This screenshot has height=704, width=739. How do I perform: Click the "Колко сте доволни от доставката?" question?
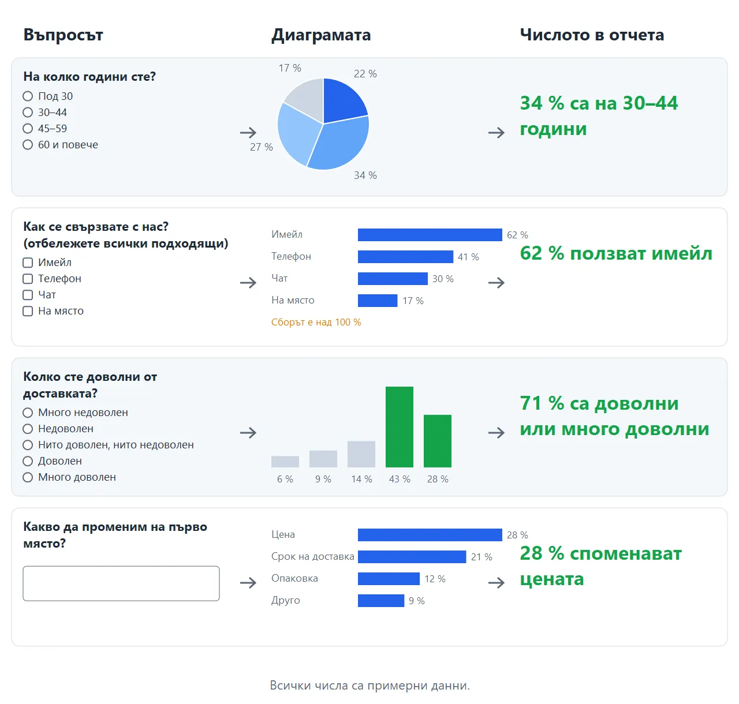[90, 385]
